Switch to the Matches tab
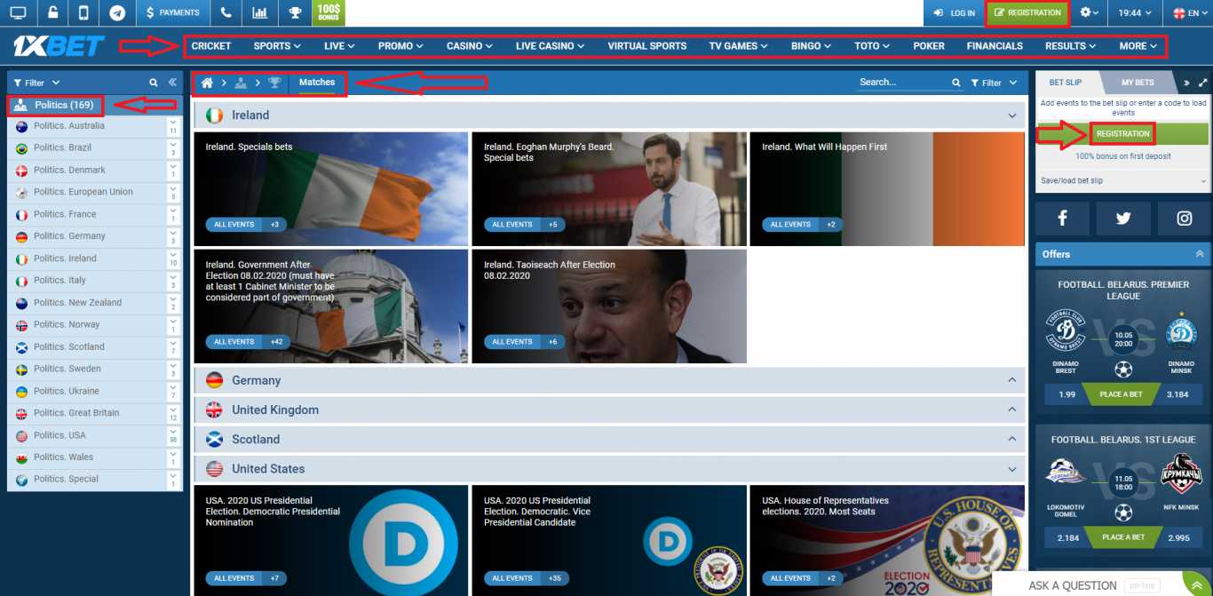The width and height of the screenshot is (1213, 596). [317, 83]
